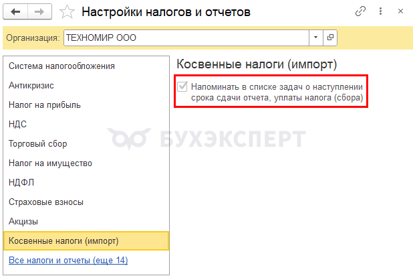Viewport: 413px width, 278px height.
Task: Open Система налогообложения section
Action: [61, 66]
